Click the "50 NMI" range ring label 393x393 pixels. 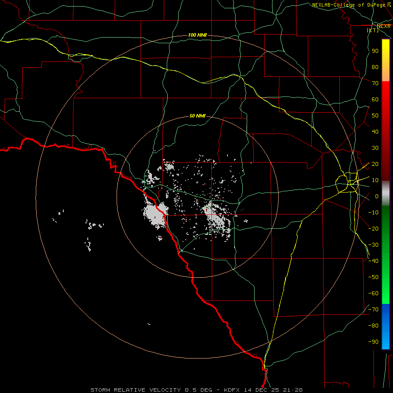(x=197, y=116)
